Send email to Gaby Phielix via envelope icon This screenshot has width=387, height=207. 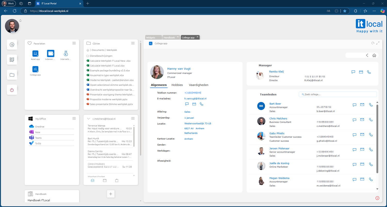coord(362,135)
